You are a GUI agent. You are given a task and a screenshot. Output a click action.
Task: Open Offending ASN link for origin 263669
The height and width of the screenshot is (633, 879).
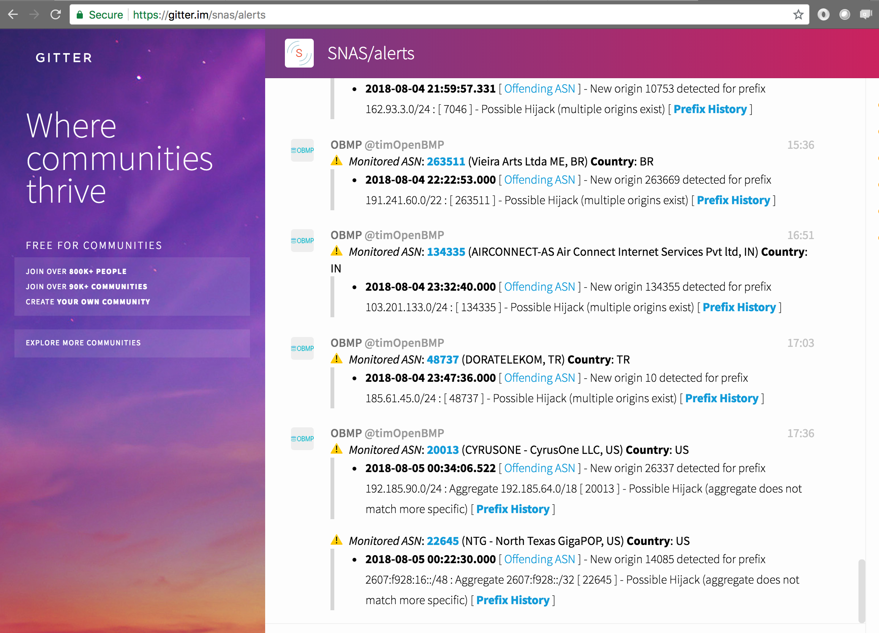(539, 180)
